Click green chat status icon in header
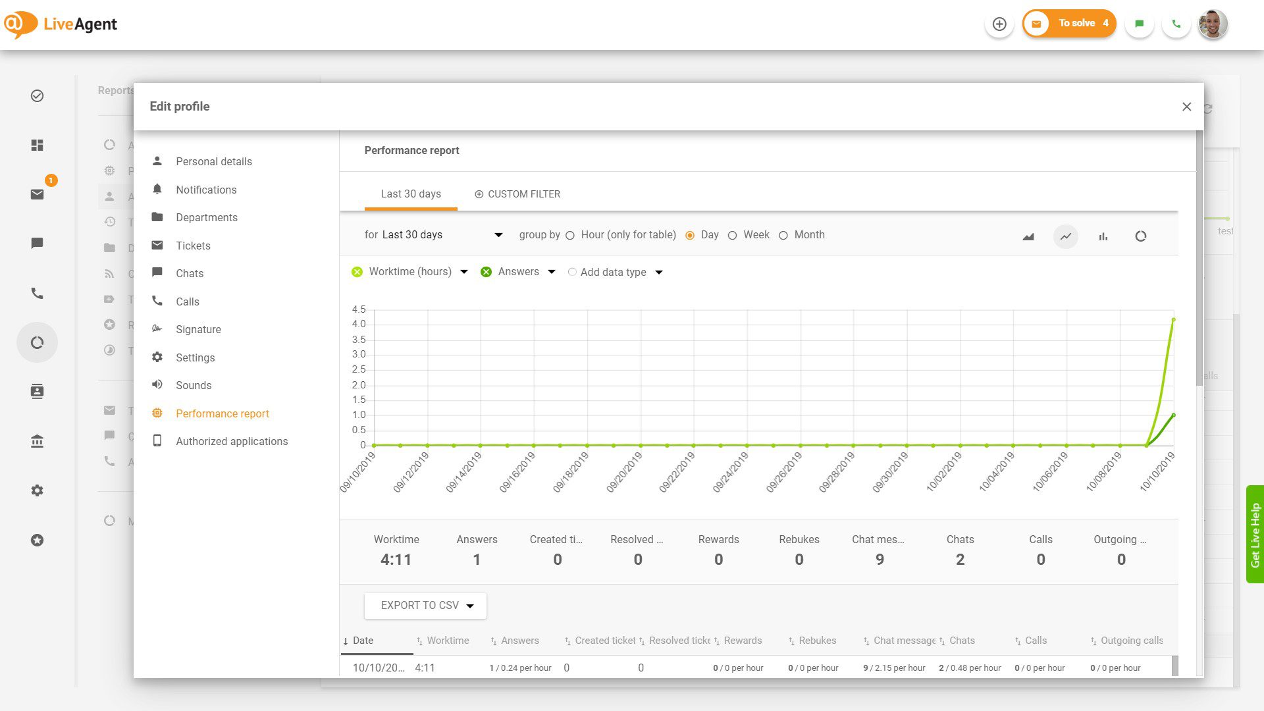The height and width of the screenshot is (711, 1264). click(1140, 24)
